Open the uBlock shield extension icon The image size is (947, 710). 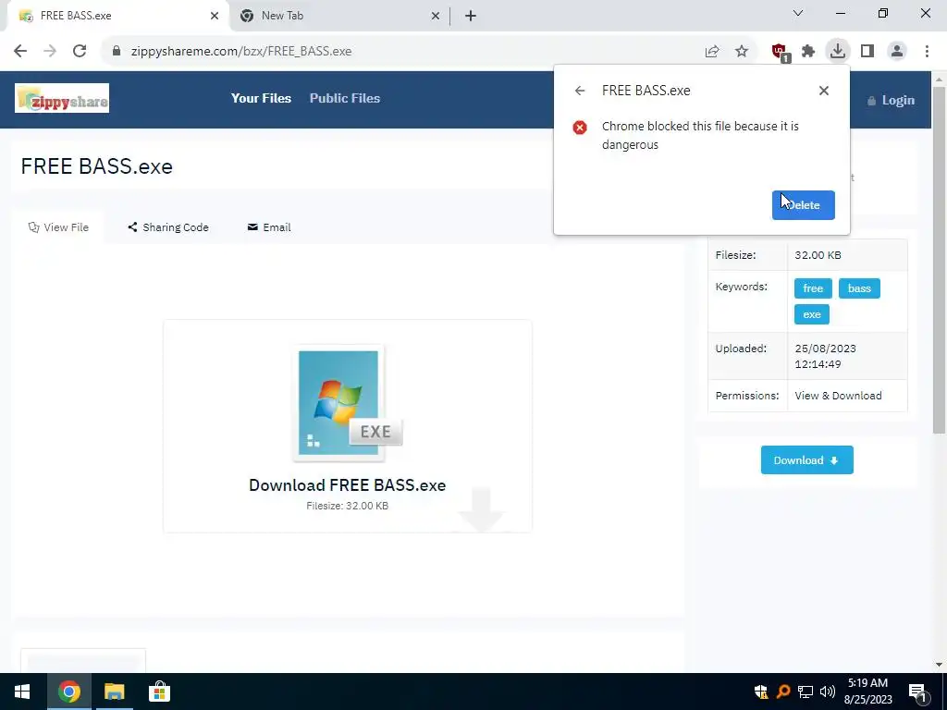tap(780, 52)
